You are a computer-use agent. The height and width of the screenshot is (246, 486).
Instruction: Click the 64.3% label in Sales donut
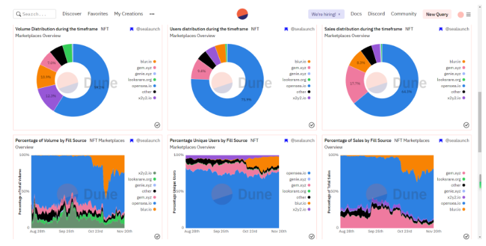(x=407, y=92)
